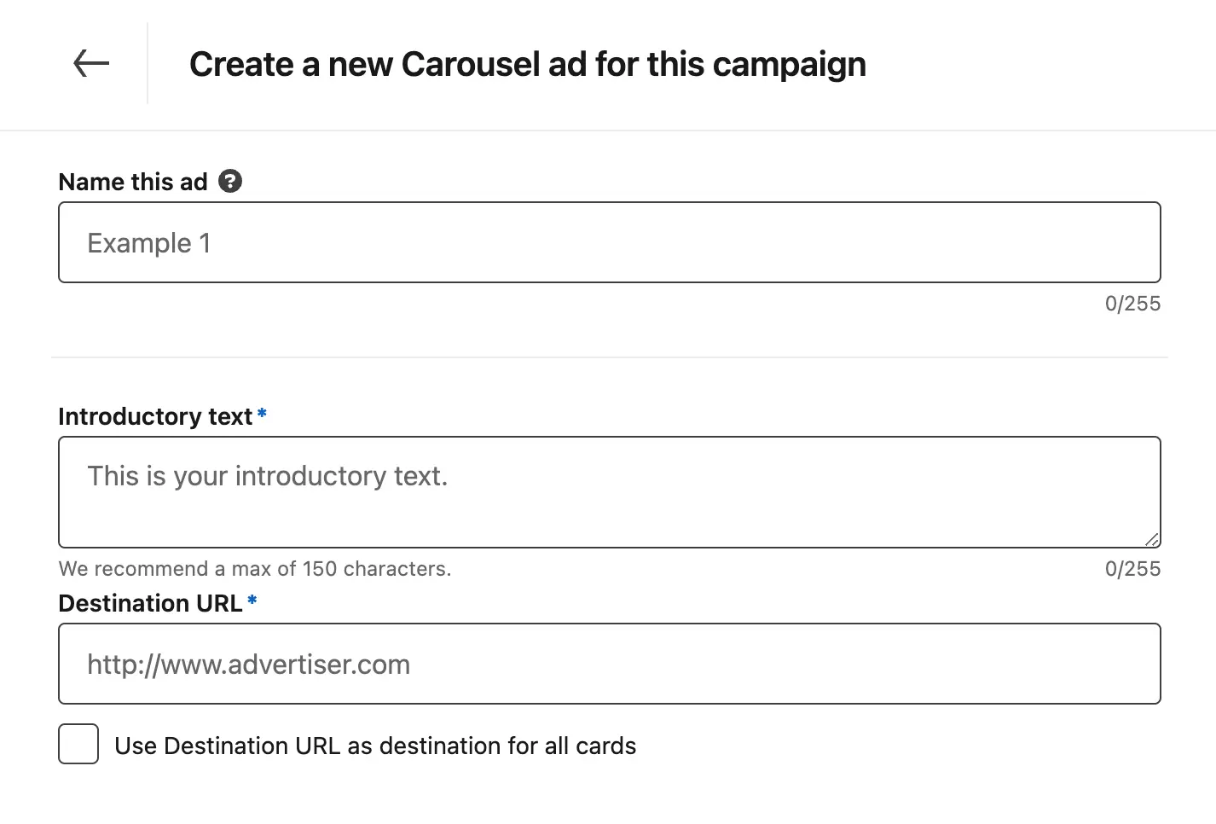Image resolution: width=1216 pixels, height=824 pixels.
Task: Click the 'Introductory text' field label
Action: (155, 416)
